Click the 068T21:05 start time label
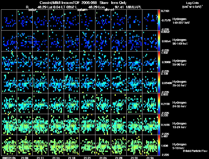The height and width of the screenshot is (159, 209). pyautogui.click(x=9, y=158)
